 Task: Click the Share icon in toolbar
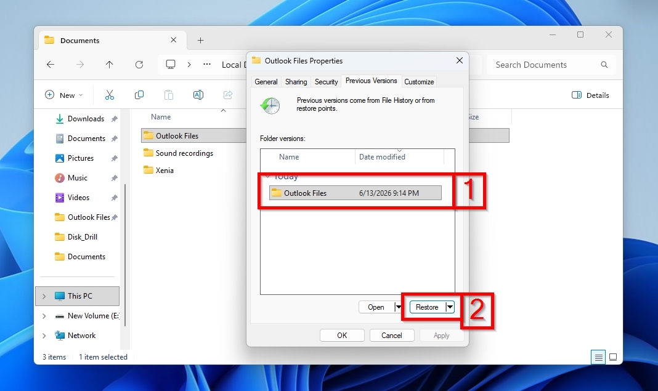pyautogui.click(x=228, y=95)
